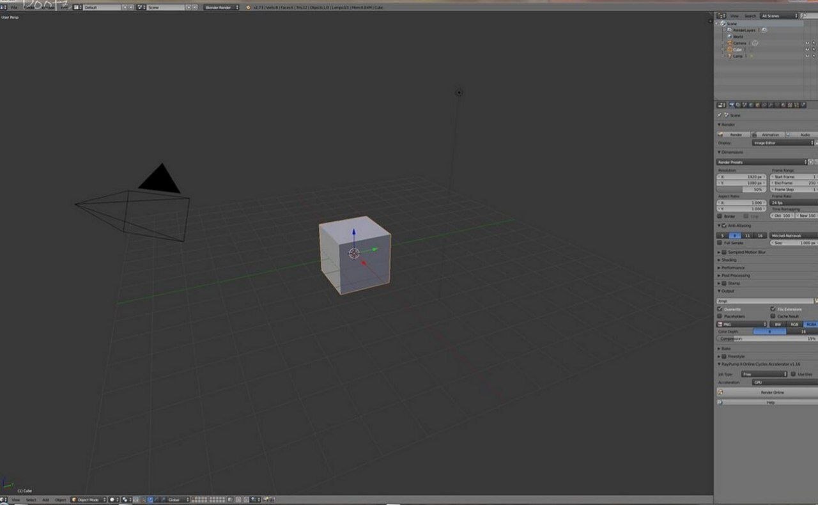This screenshot has height=505, width=818.
Task: Click the Properties editor type icon
Action: point(721,105)
